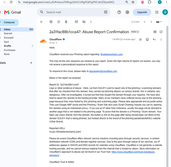Click the abusereply@cloudflare.com link
Viewport: 171px width, 167px height.
coord(103,71)
